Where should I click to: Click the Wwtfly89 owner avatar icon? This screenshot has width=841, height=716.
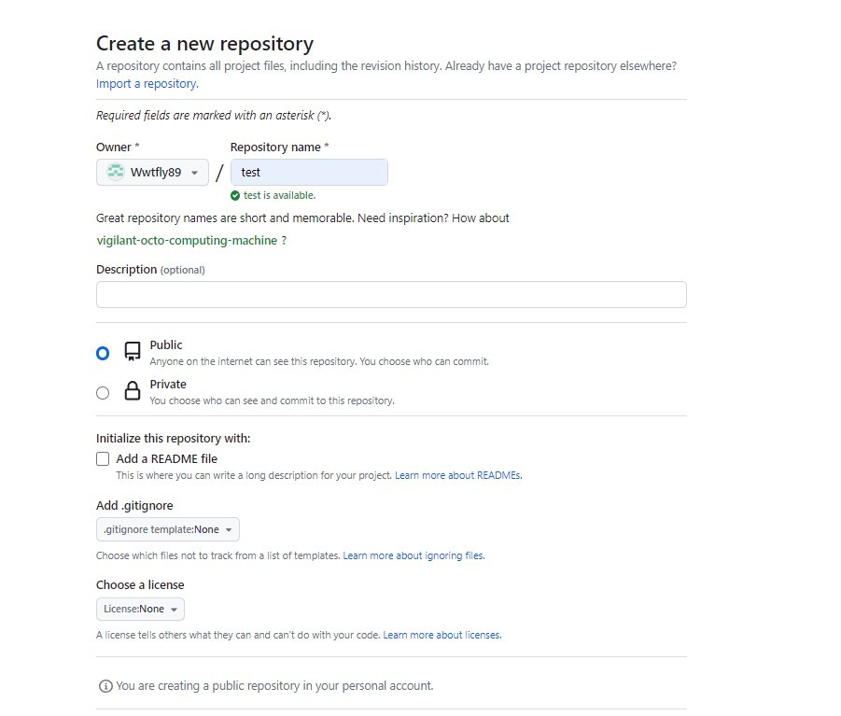pos(116,172)
